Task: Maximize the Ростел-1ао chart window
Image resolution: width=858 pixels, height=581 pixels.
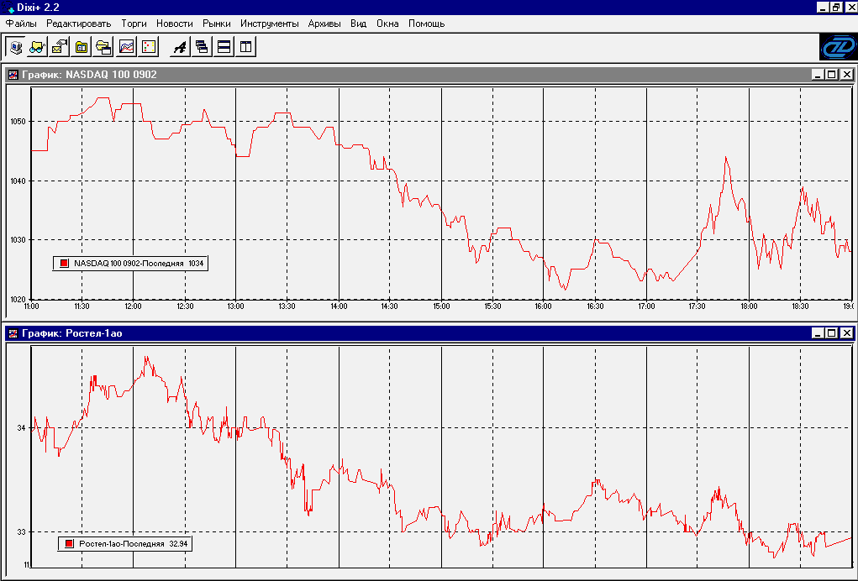Action: point(831,332)
